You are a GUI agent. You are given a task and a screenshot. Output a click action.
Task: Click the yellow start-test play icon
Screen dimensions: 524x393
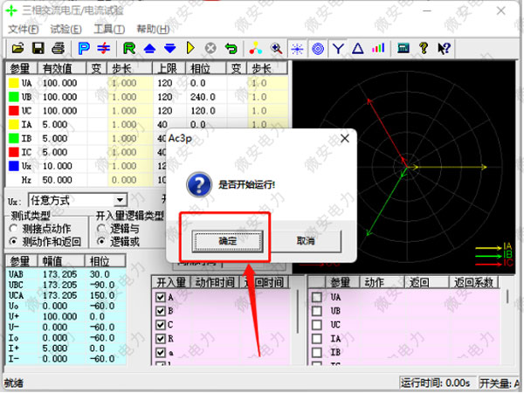click(190, 48)
